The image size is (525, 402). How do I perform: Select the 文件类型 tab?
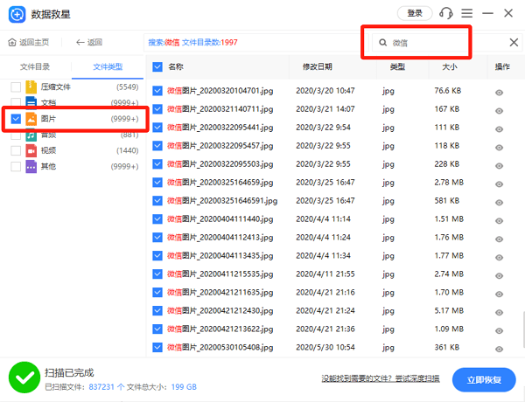pos(108,66)
